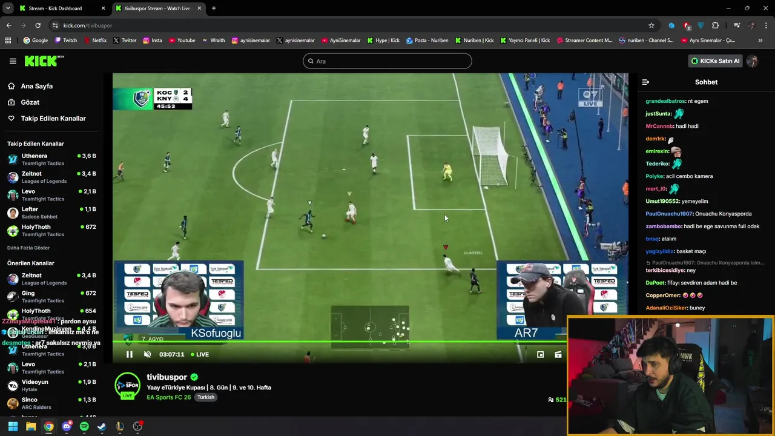Screen dimensions: 775x436
Task: Expand Daha Fazla Göster
Action: 28,248
